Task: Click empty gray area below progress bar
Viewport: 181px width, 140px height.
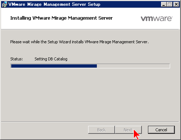Action: pos(90,95)
